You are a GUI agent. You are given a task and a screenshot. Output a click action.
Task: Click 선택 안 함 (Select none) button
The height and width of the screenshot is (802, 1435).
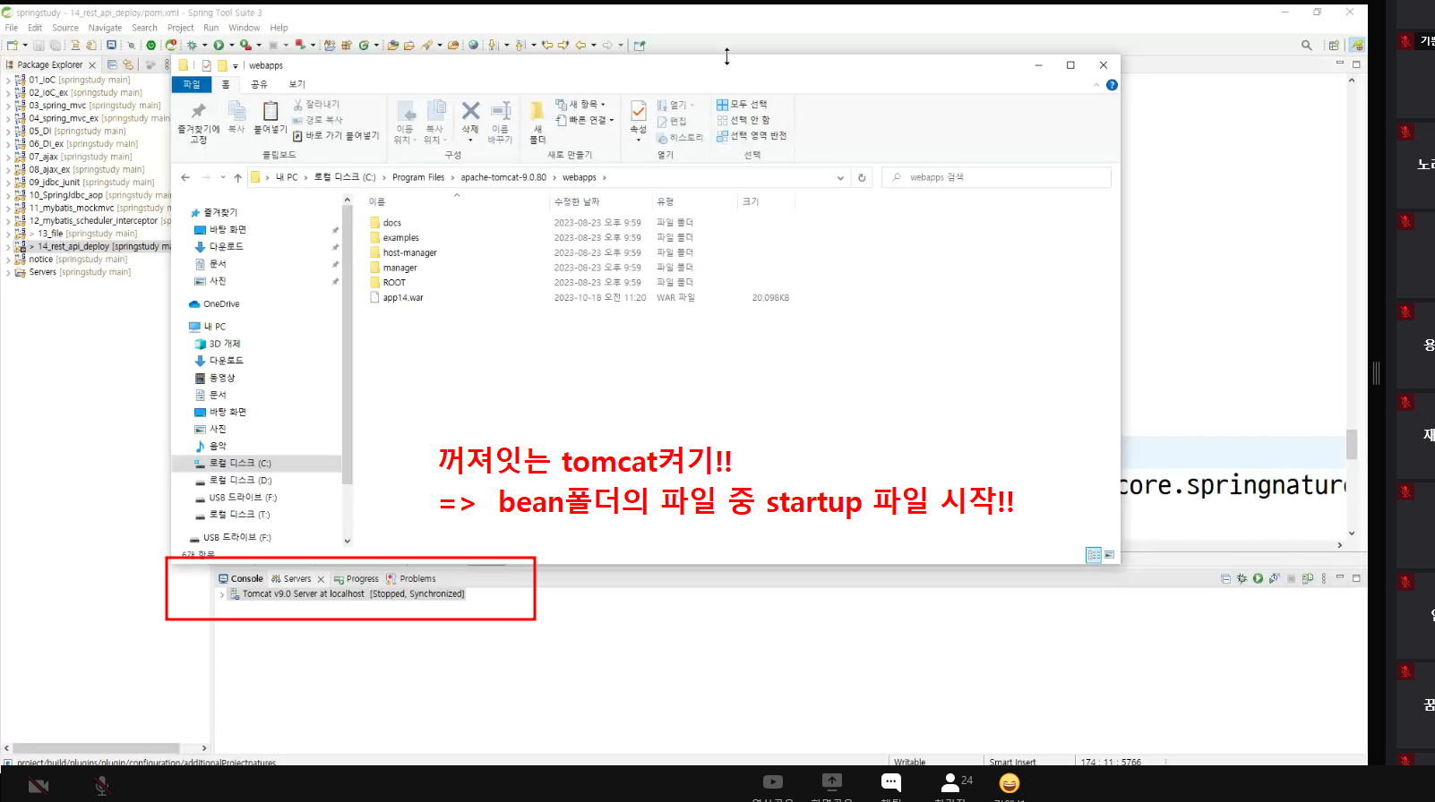click(x=743, y=120)
